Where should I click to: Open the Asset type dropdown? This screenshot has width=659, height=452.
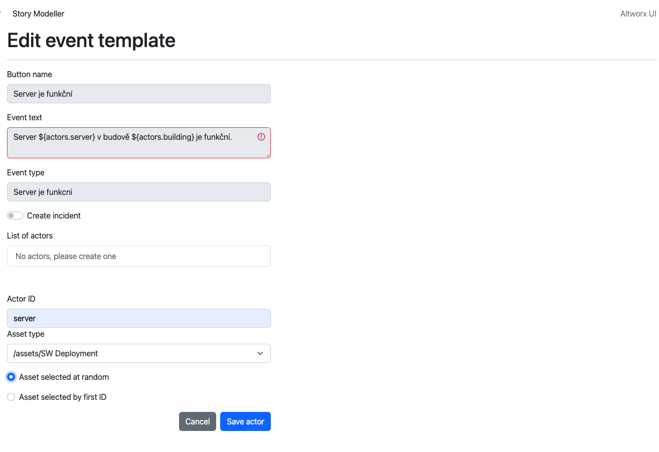(x=138, y=353)
